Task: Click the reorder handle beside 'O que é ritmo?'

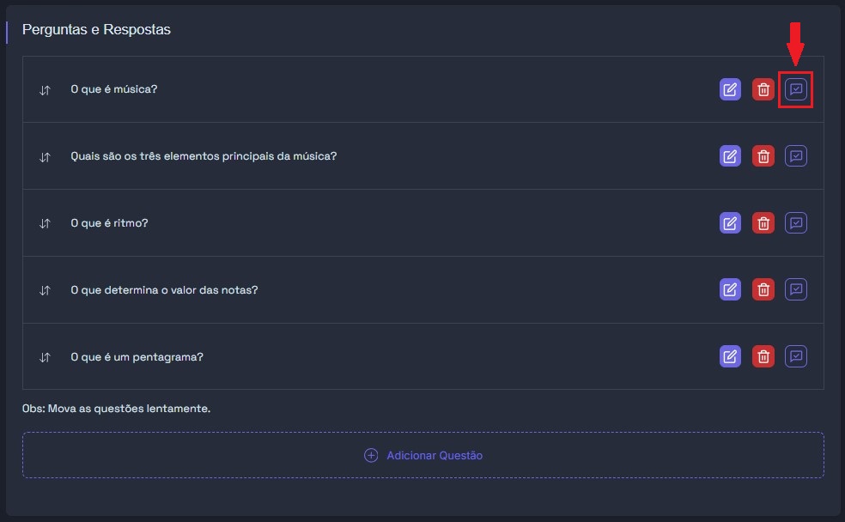Action: coord(45,223)
